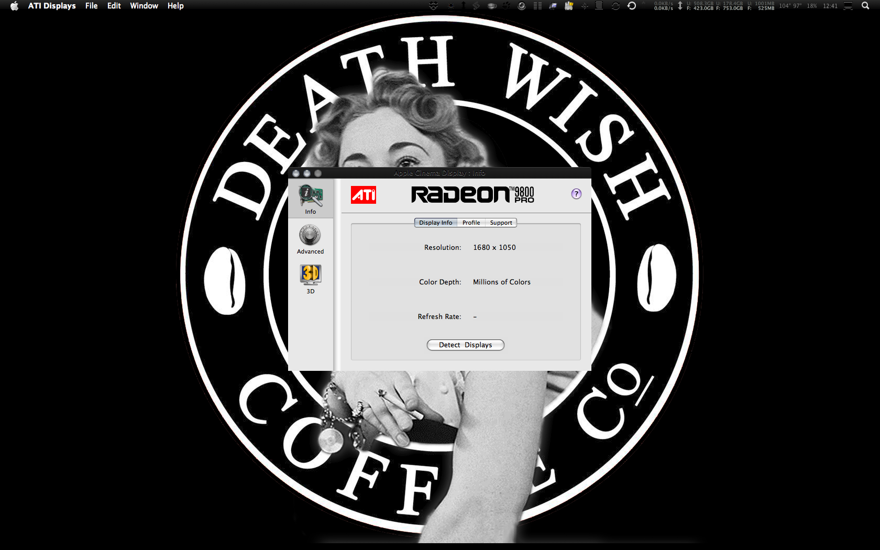Image resolution: width=880 pixels, height=550 pixels.
Task: Open the Apple menu
Action: [14, 6]
